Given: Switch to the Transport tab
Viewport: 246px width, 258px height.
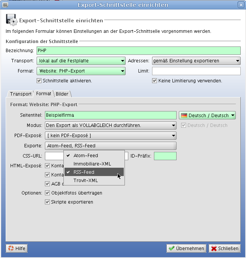Looking at the screenshot, I should coord(21,94).
